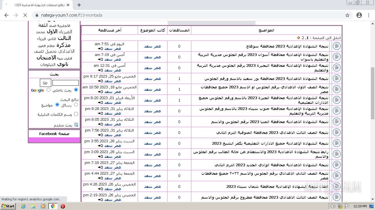This screenshot has height=210, width=375.
Task: Open author عمر سعد in the سوهاج row
Action: [153, 46]
